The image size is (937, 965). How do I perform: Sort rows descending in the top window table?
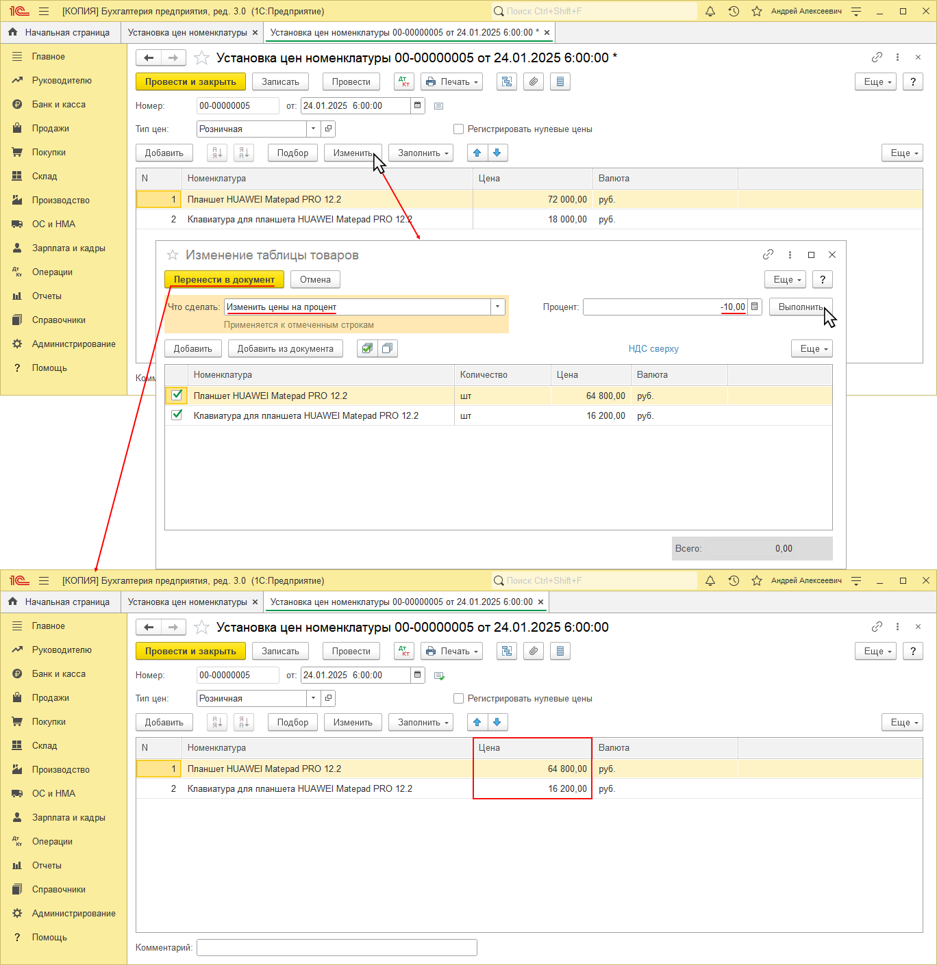coord(244,153)
